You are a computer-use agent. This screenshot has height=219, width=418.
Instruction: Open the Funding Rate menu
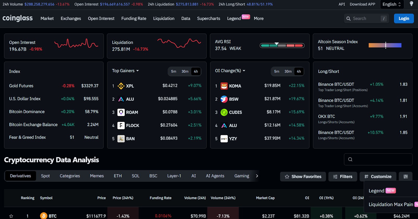[x=134, y=19]
